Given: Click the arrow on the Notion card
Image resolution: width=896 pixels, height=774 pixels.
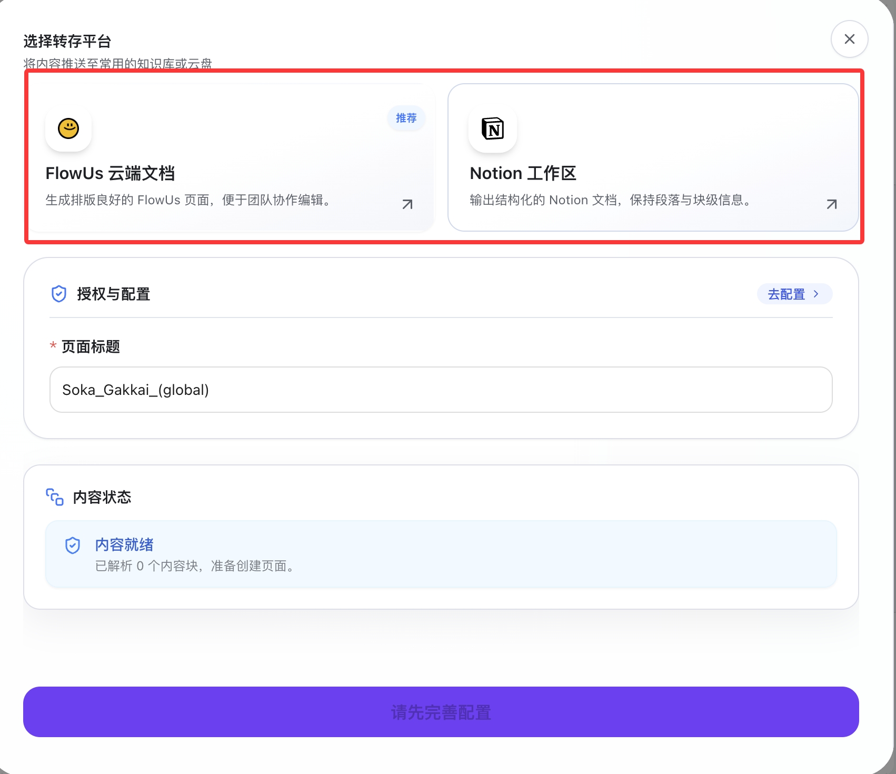Looking at the screenshot, I should click(832, 204).
